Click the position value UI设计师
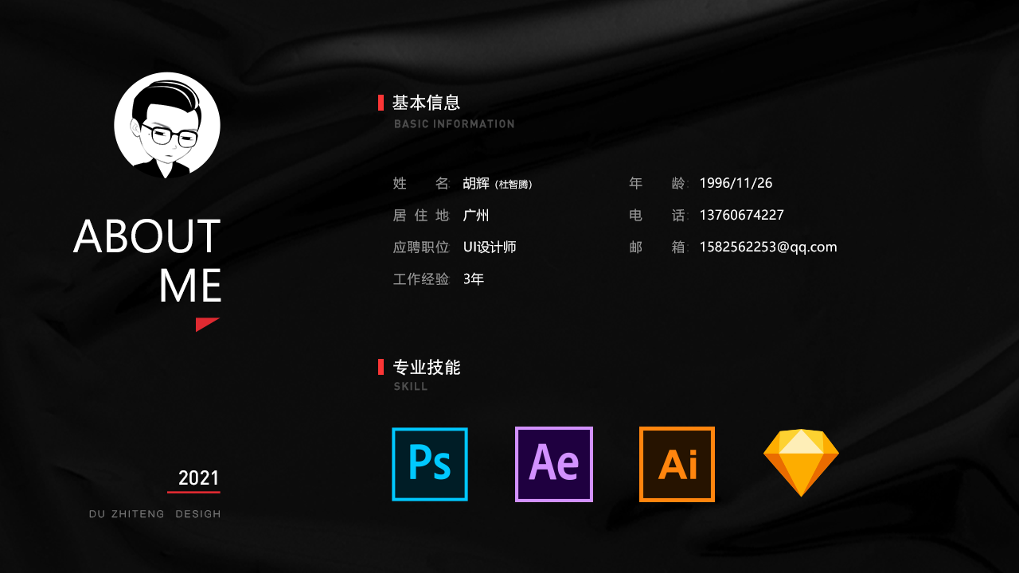1019x573 pixels. tap(490, 247)
